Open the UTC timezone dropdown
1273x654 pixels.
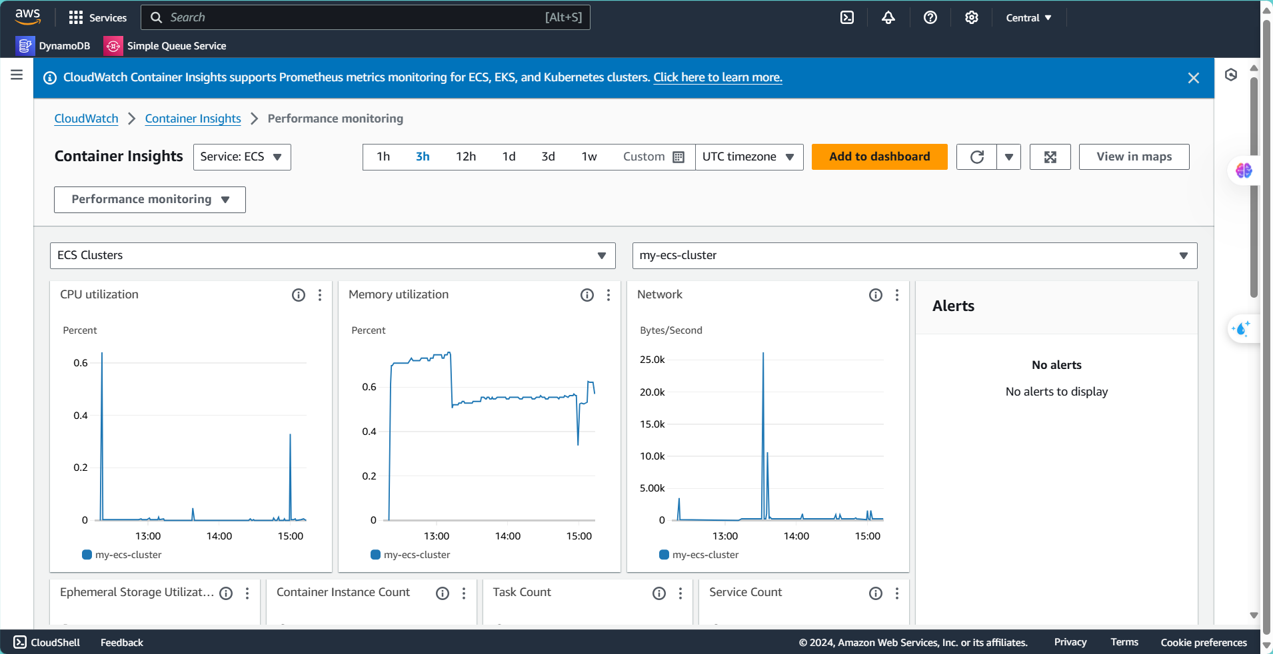point(749,157)
